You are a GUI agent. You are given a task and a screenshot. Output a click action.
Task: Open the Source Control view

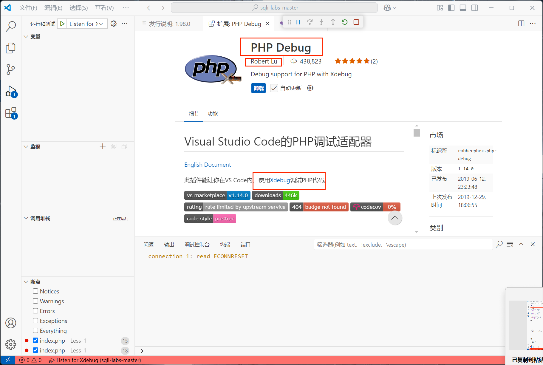[x=11, y=69]
